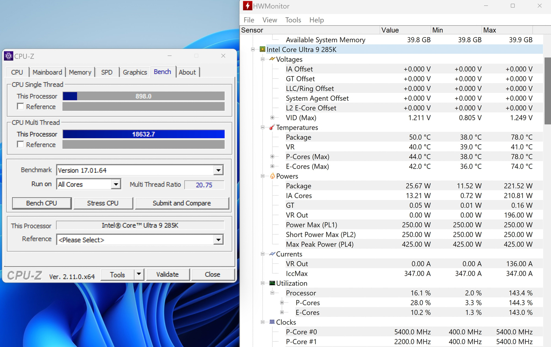Viewport: 551px width, 347px height.
Task: Open the Benchmark version dropdown
Action: 218,170
